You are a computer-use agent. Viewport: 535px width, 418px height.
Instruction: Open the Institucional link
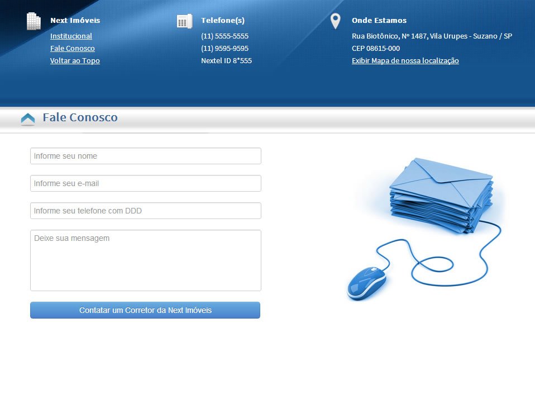(71, 36)
